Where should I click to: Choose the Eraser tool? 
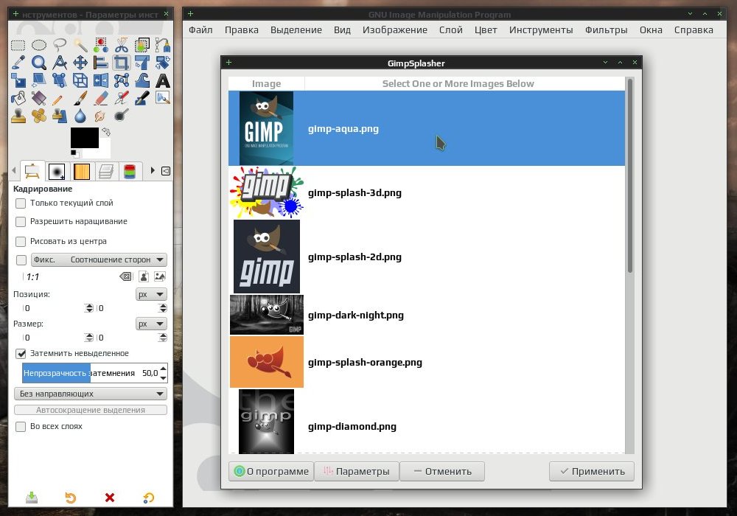(x=100, y=98)
